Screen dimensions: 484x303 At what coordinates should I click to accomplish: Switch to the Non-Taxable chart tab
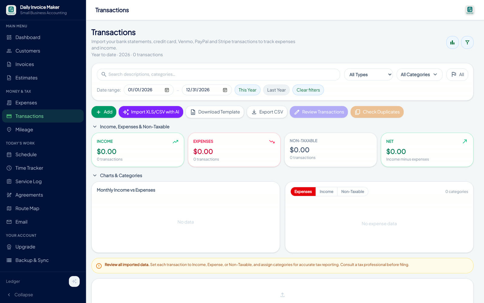point(353,191)
